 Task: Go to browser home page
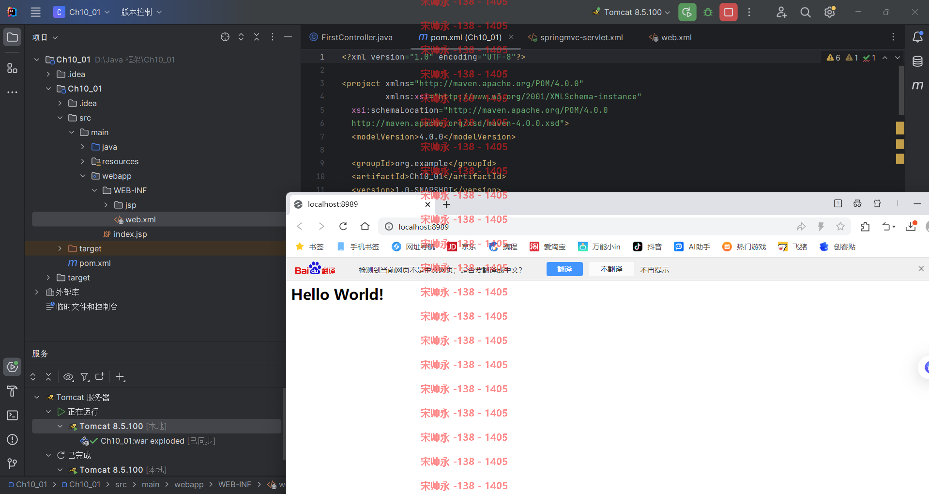[365, 226]
